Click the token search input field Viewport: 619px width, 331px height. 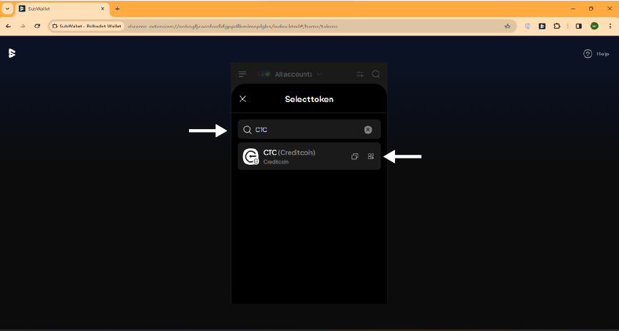[309, 130]
